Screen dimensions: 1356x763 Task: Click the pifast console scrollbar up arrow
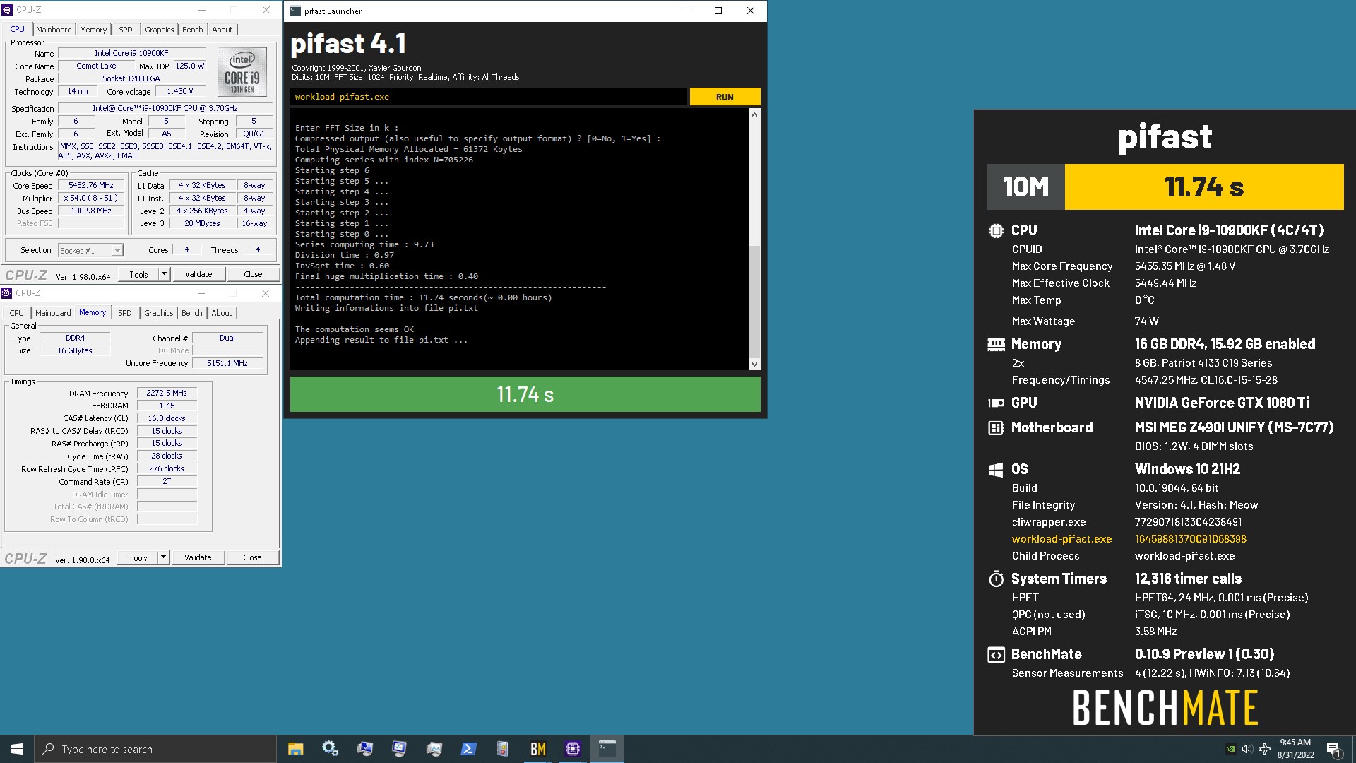pos(754,114)
